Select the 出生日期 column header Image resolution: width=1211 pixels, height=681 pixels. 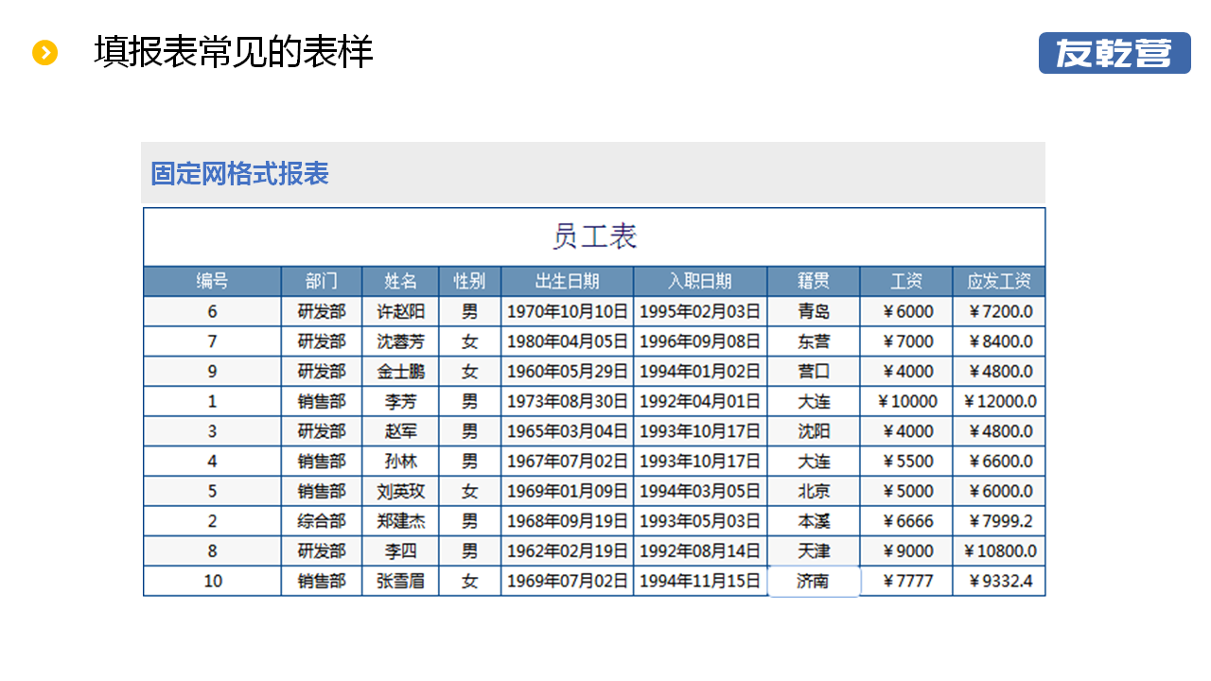[x=568, y=281]
